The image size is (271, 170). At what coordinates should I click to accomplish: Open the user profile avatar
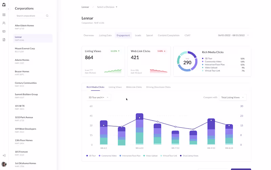coord(4,164)
